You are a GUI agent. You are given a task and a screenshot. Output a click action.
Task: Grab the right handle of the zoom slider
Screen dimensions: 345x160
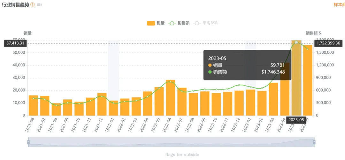(x=314, y=142)
